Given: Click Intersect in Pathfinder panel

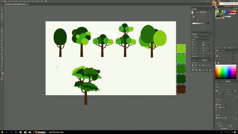Looking at the screenshot, I should (200, 65).
